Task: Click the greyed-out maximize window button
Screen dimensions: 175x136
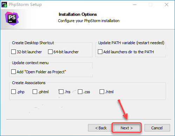Action: tap(150, 5)
